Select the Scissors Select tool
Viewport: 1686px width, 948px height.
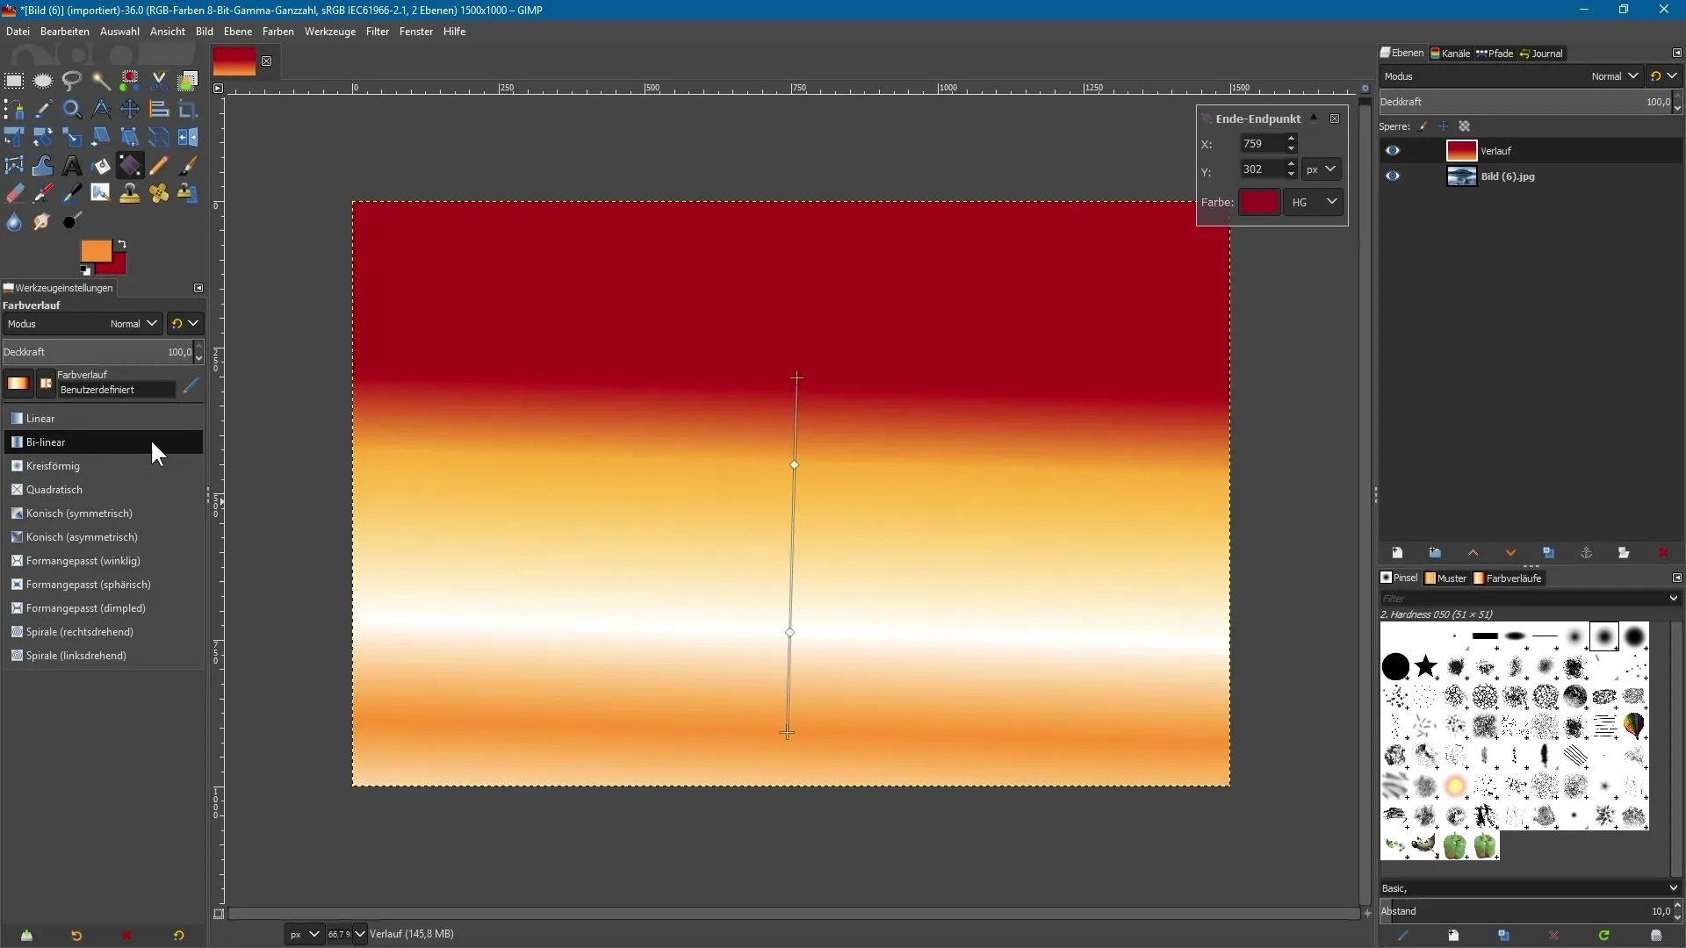click(159, 82)
